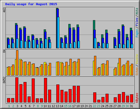The image size is (140, 109).
Task: Click the 'Daily usage for August 2015' title
Action: point(31,4)
